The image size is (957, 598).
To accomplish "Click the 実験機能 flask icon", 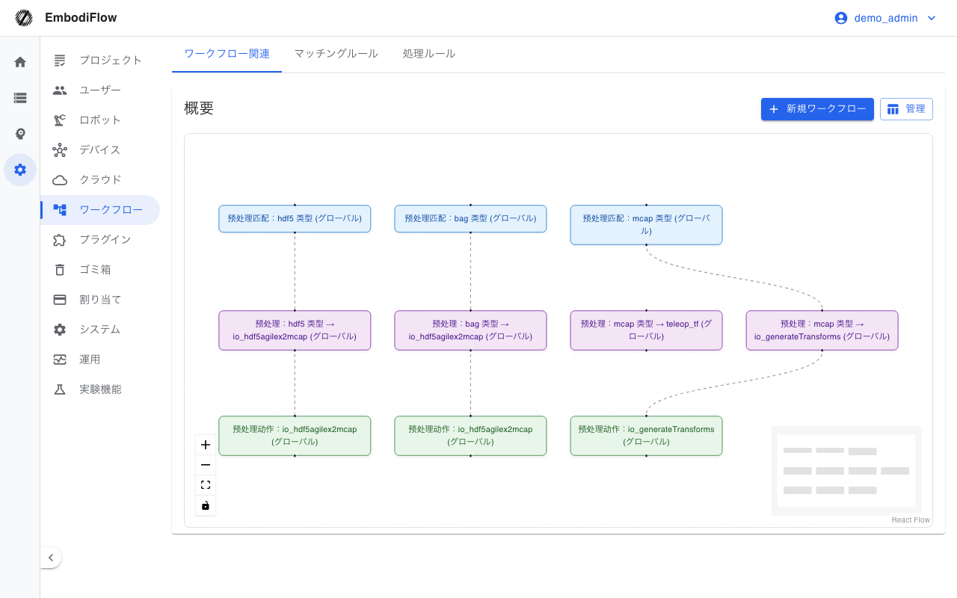I will pyautogui.click(x=60, y=389).
